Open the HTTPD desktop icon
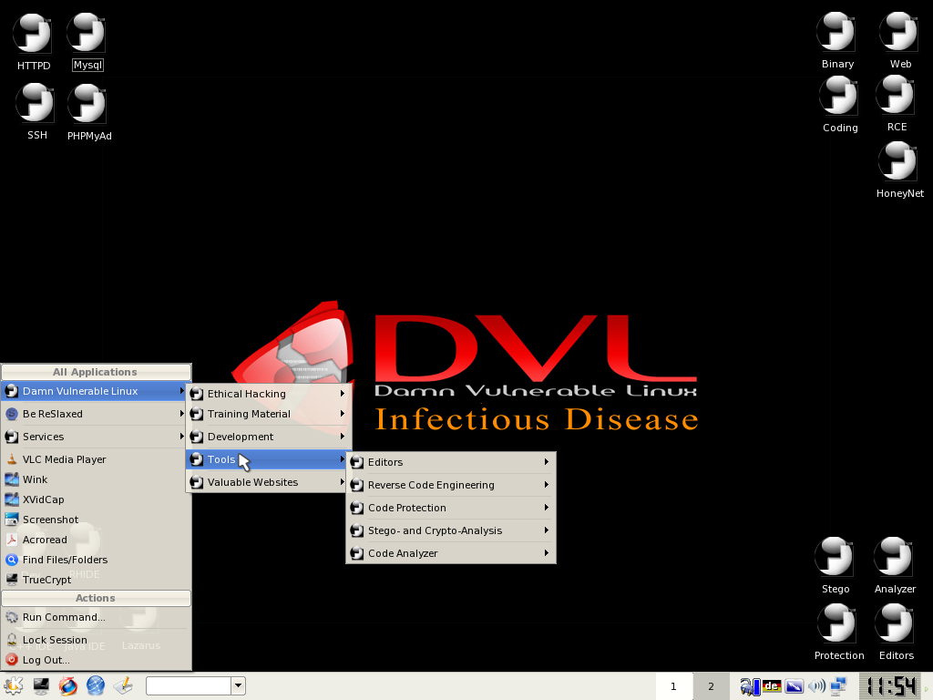 coord(33,32)
